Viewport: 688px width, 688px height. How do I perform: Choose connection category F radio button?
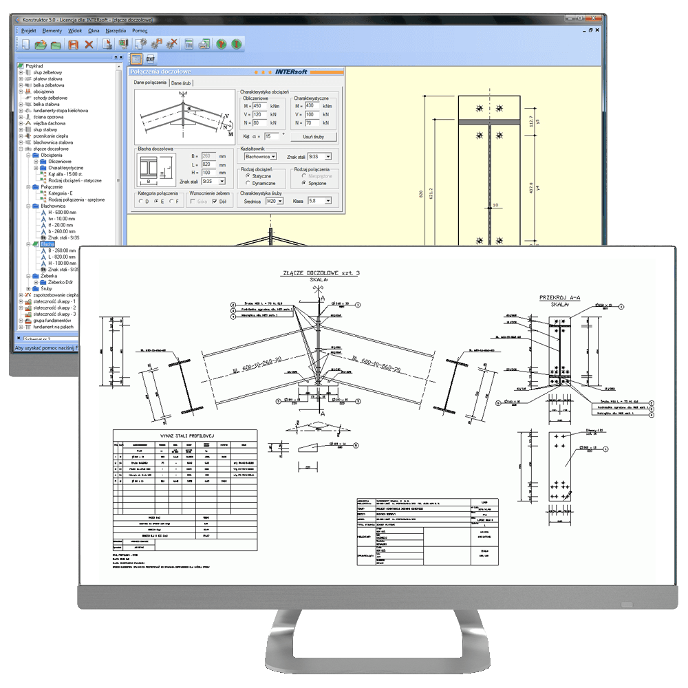point(171,202)
